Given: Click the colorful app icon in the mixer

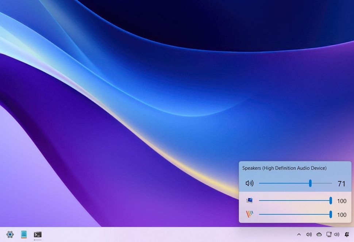Looking at the screenshot, I should pos(250,215).
